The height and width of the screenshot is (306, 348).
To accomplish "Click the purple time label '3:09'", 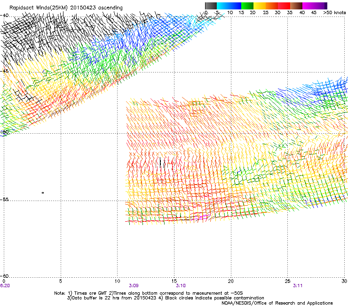I will [134, 286].
